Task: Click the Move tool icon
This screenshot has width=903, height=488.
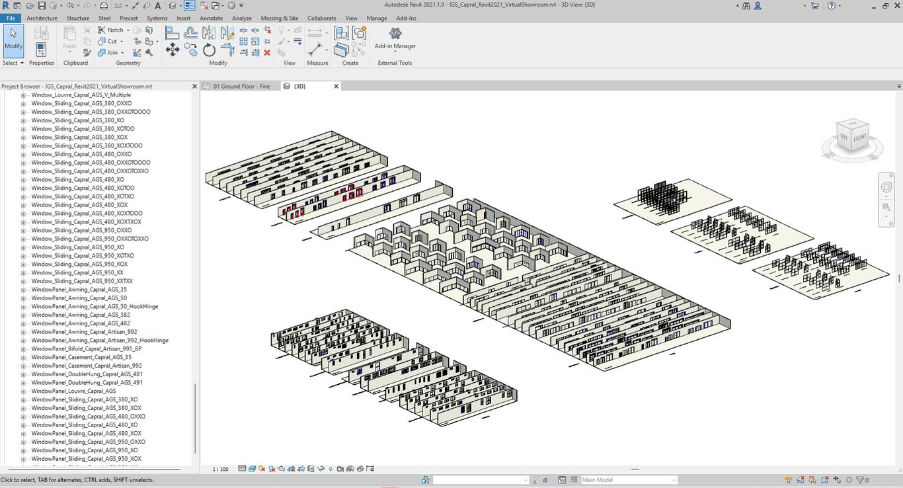Action: [173, 50]
